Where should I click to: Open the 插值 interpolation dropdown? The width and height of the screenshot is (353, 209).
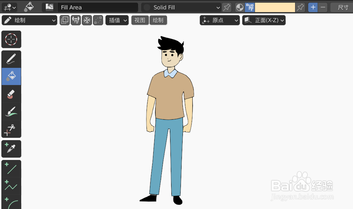[x=117, y=20]
